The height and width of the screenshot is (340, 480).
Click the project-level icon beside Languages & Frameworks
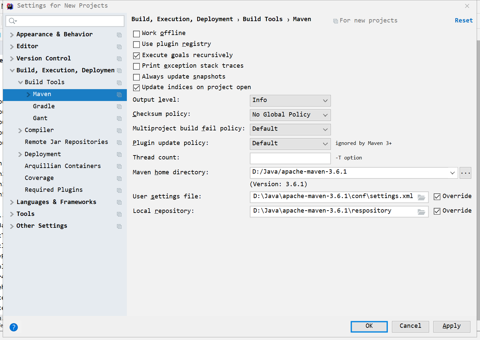[119, 202]
